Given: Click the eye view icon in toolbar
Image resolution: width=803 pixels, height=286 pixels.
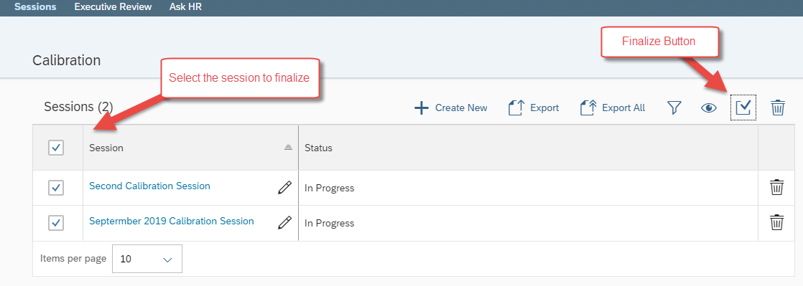Looking at the screenshot, I should click(x=709, y=108).
